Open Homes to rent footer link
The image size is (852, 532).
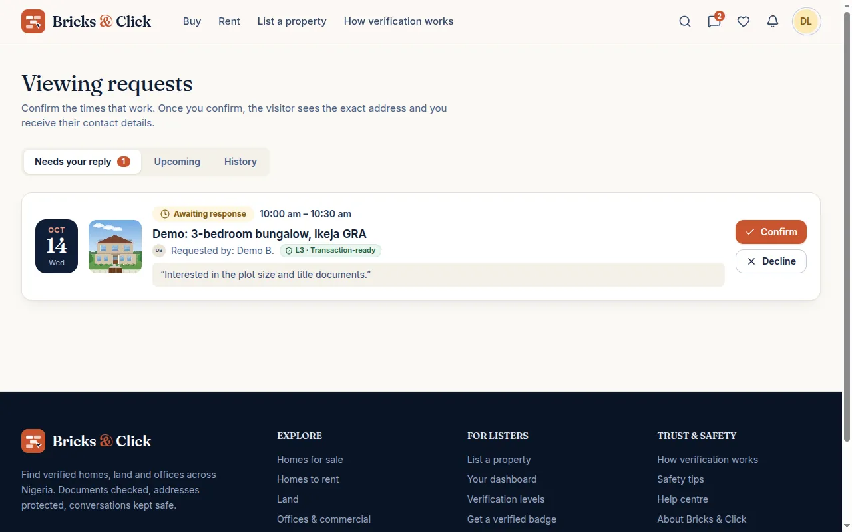308,479
